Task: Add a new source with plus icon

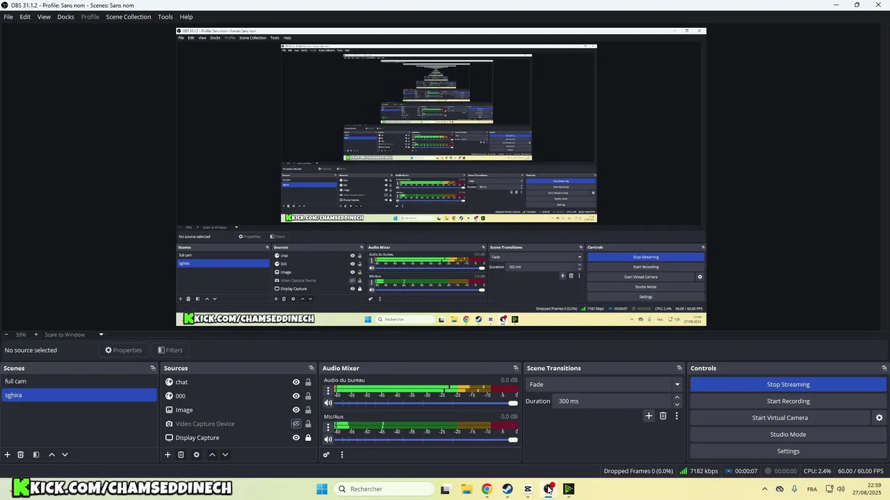Action: pyautogui.click(x=168, y=455)
